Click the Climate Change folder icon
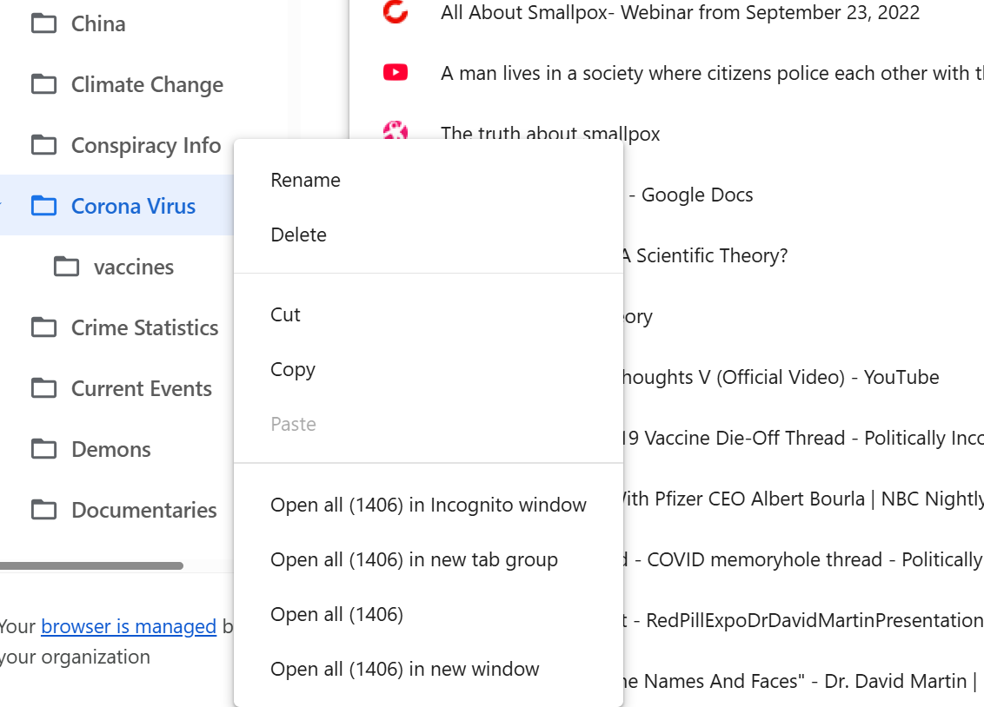Screen dimensions: 984x707 [44, 84]
